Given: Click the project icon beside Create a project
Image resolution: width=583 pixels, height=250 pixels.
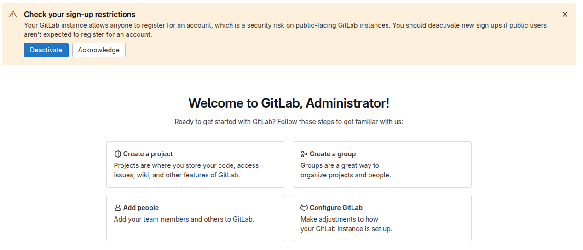Looking at the screenshot, I should (118, 154).
